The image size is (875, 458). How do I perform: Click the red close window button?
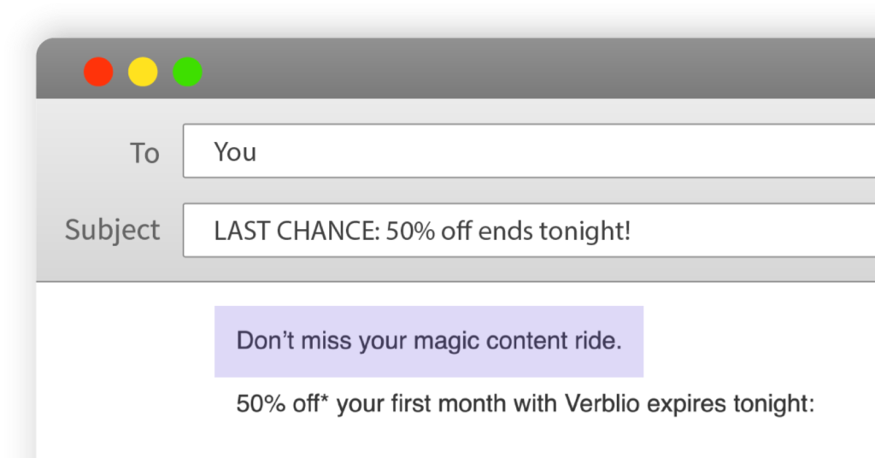point(98,72)
